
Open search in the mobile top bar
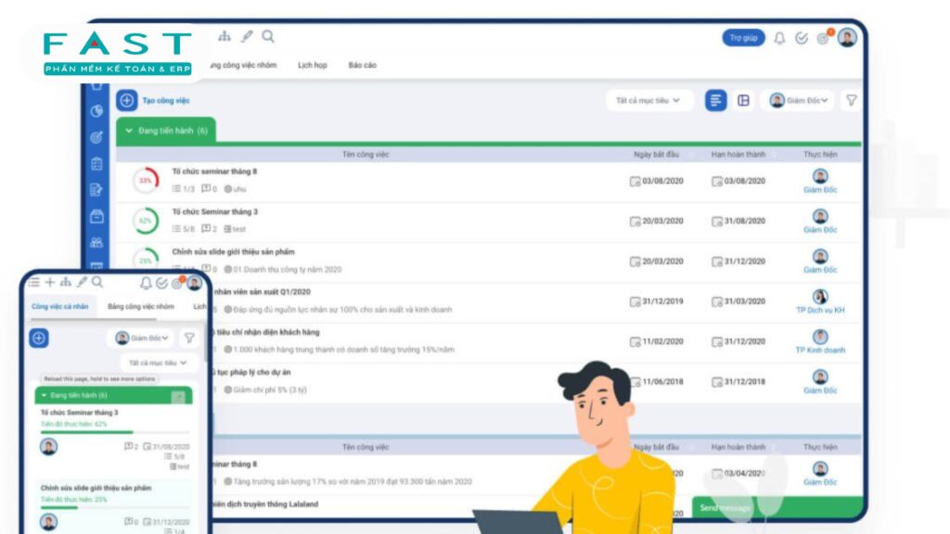tap(96, 282)
